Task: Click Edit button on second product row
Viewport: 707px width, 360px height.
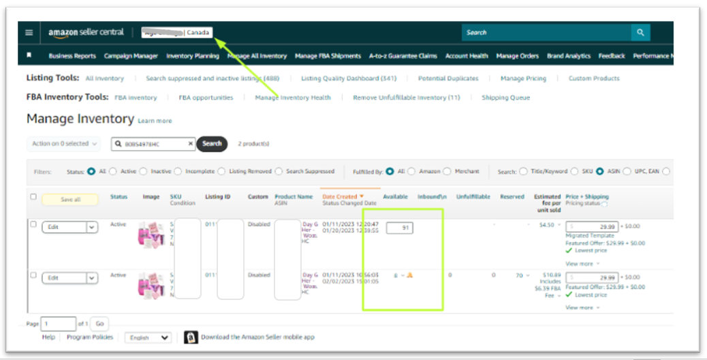Action: 64,278
